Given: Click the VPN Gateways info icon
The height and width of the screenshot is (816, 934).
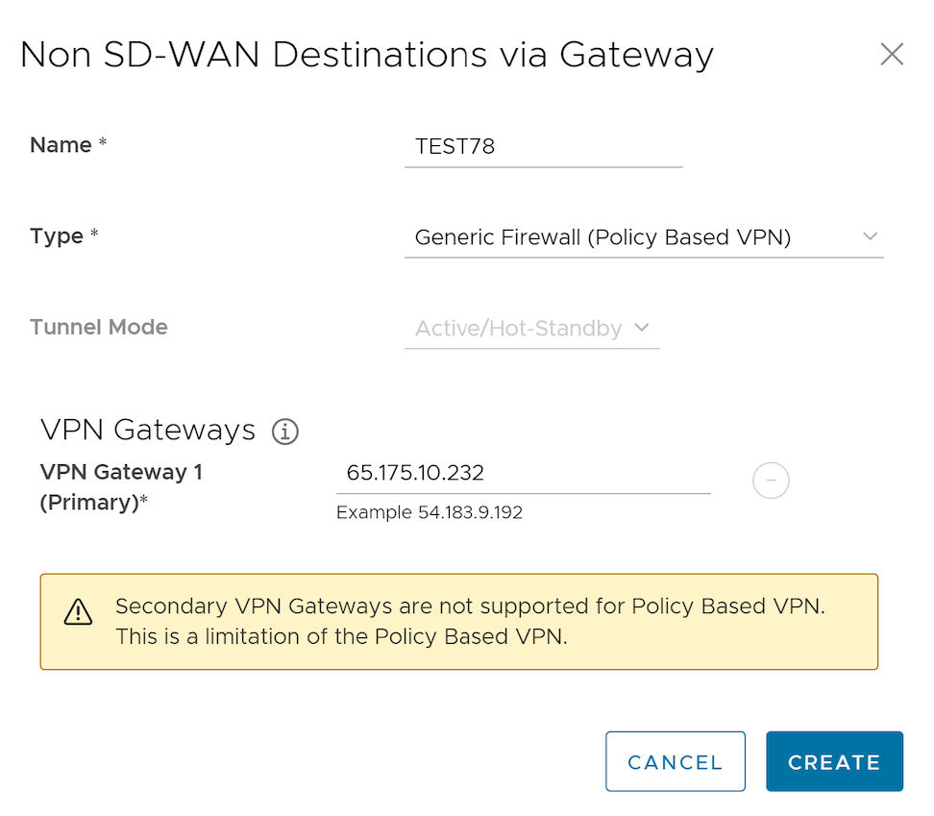Looking at the screenshot, I should tap(285, 432).
